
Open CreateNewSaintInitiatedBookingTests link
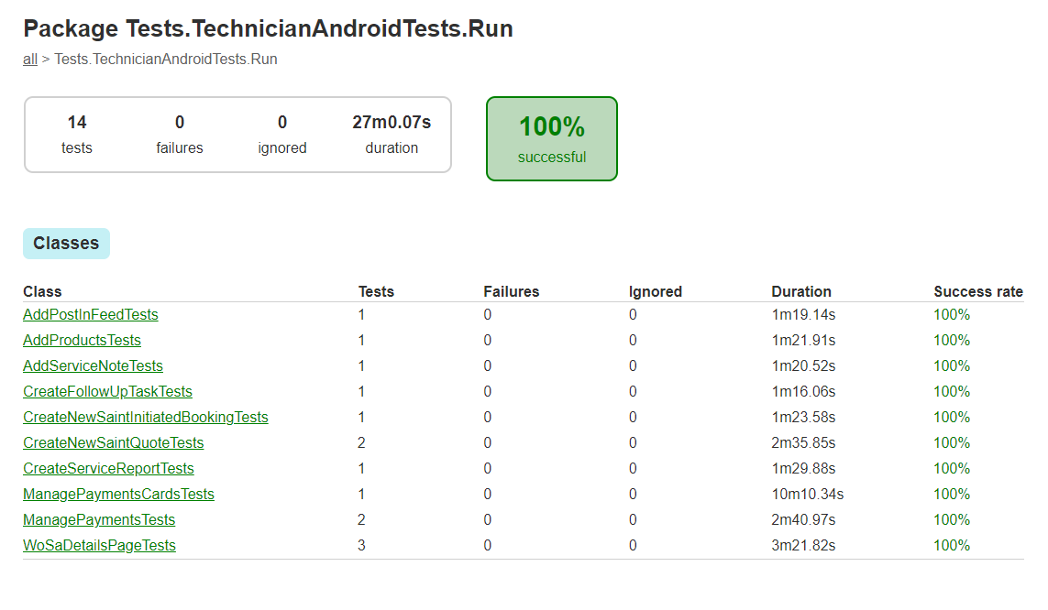146,417
